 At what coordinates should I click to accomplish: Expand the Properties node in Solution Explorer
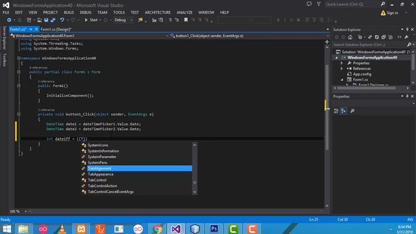coord(342,63)
